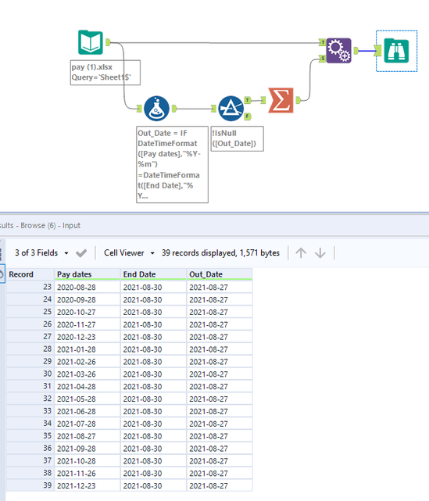The width and height of the screenshot is (429, 501).
Task: Click the Input Data tool output anchor
Action: (108, 42)
